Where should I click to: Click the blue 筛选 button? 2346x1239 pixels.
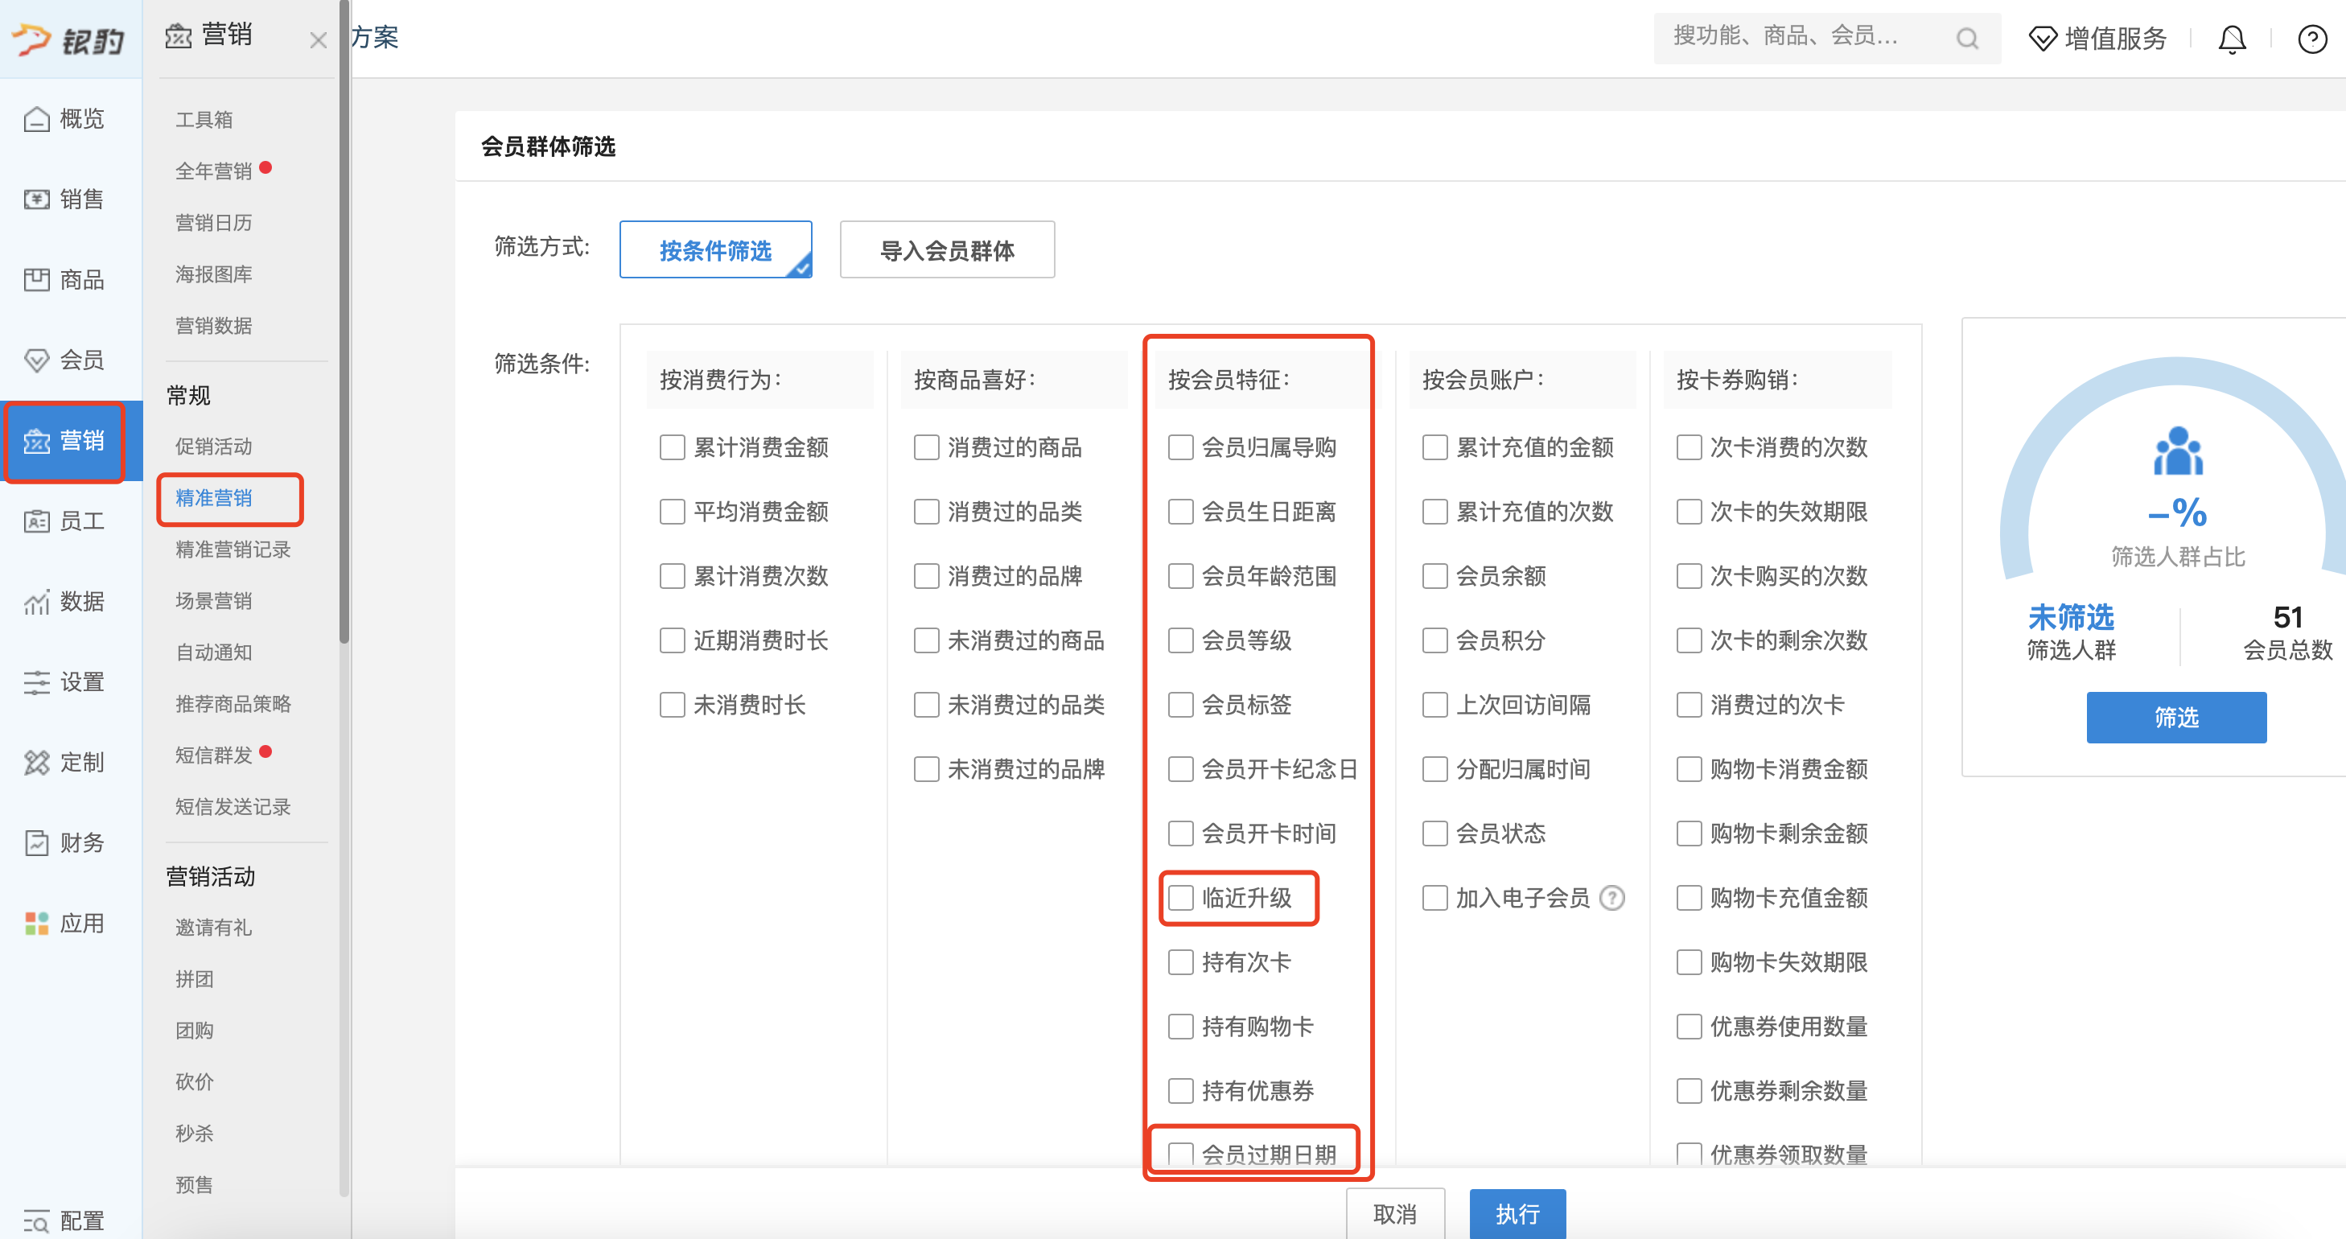(x=2175, y=718)
